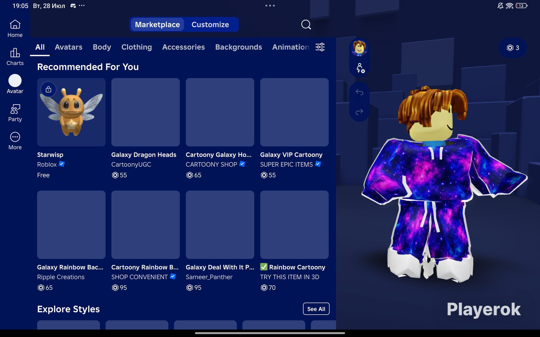
Task: Tap the battery indicator in status bar
Action: [x=522, y=6]
